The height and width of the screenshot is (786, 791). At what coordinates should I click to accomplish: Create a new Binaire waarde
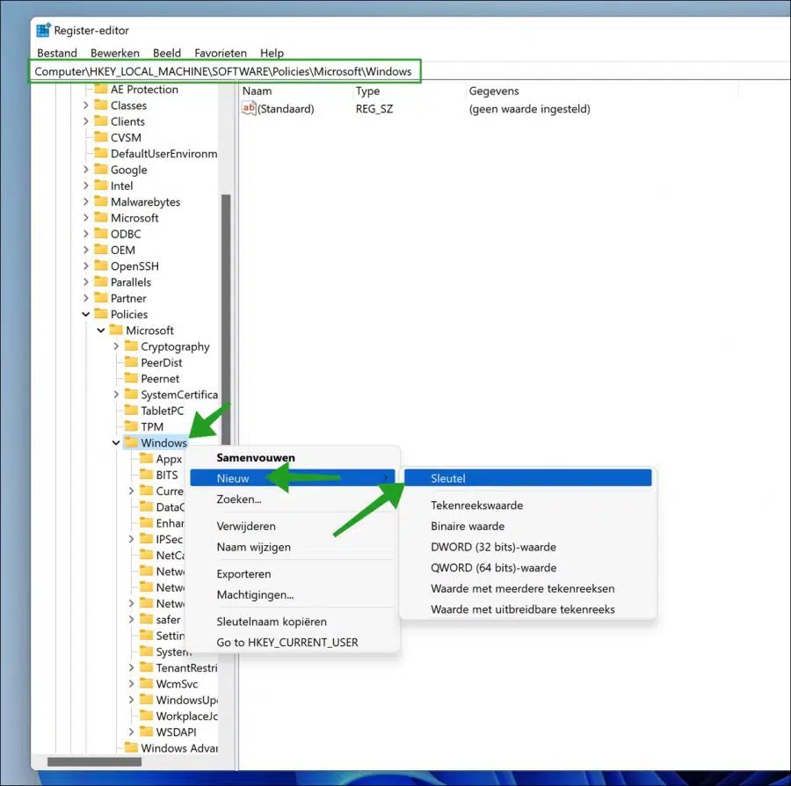point(528,526)
